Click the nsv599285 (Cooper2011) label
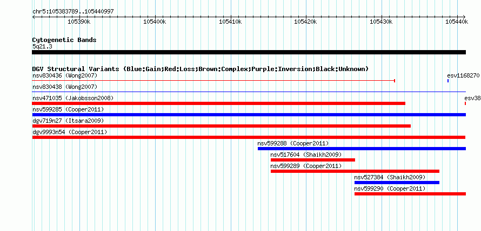 click(x=68, y=109)
